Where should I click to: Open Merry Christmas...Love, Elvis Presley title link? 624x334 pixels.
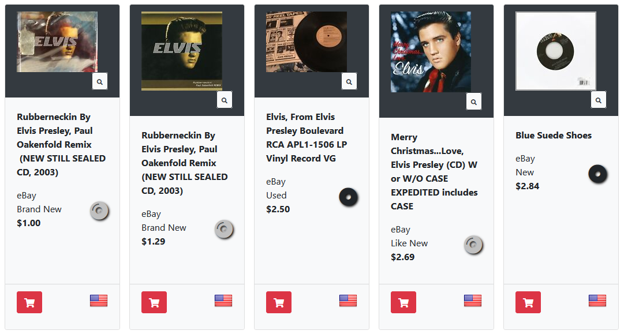click(434, 171)
